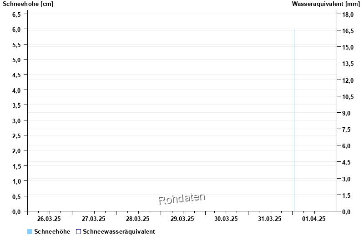
Task: Click the empty Schneewasseräquivalent legend box
Action: [x=78, y=232]
